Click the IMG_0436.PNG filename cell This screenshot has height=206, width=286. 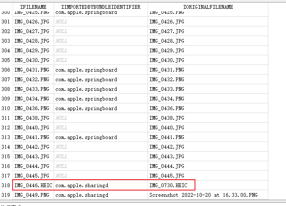(33, 108)
